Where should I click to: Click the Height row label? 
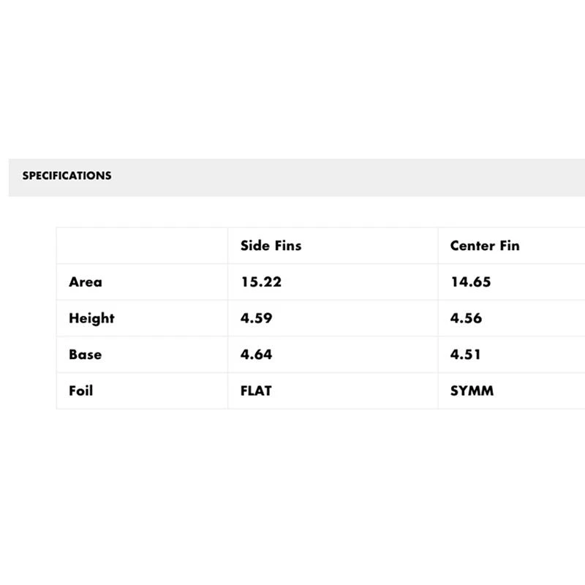(91, 318)
